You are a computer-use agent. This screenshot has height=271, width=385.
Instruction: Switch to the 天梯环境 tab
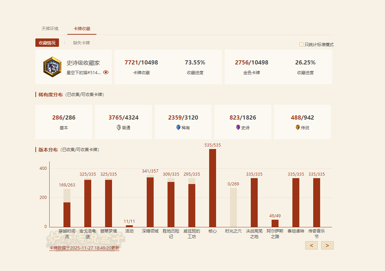[x=50, y=28]
